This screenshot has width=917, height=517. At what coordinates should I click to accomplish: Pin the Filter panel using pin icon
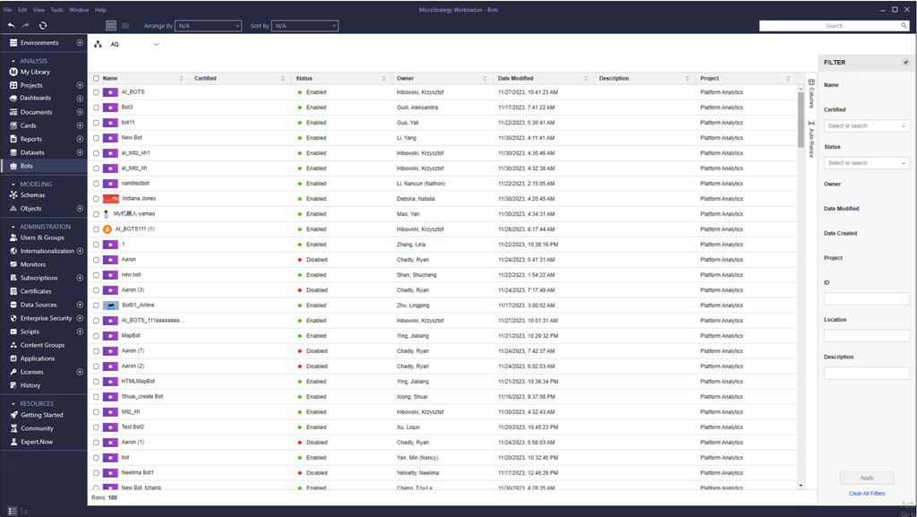(905, 63)
